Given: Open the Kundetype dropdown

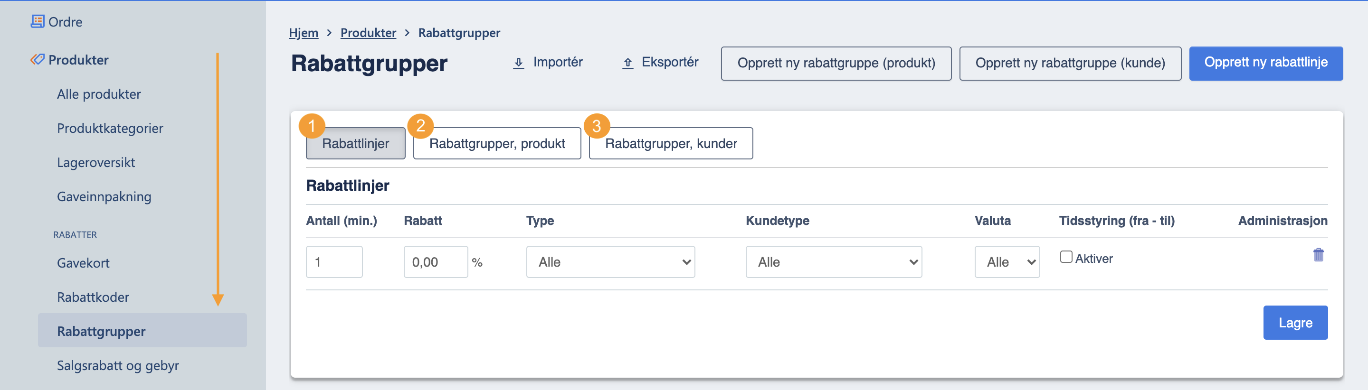Looking at the screenshot, I should coord(833,261).
